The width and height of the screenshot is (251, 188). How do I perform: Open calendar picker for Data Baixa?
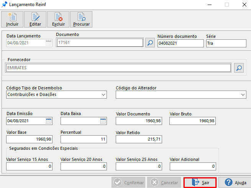click(x=103, y=121)
